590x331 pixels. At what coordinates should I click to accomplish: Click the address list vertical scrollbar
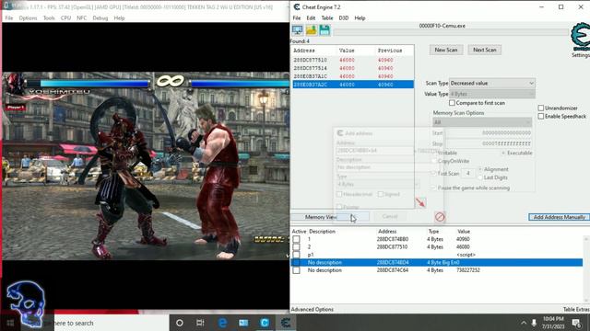click(x=586, y=269)
